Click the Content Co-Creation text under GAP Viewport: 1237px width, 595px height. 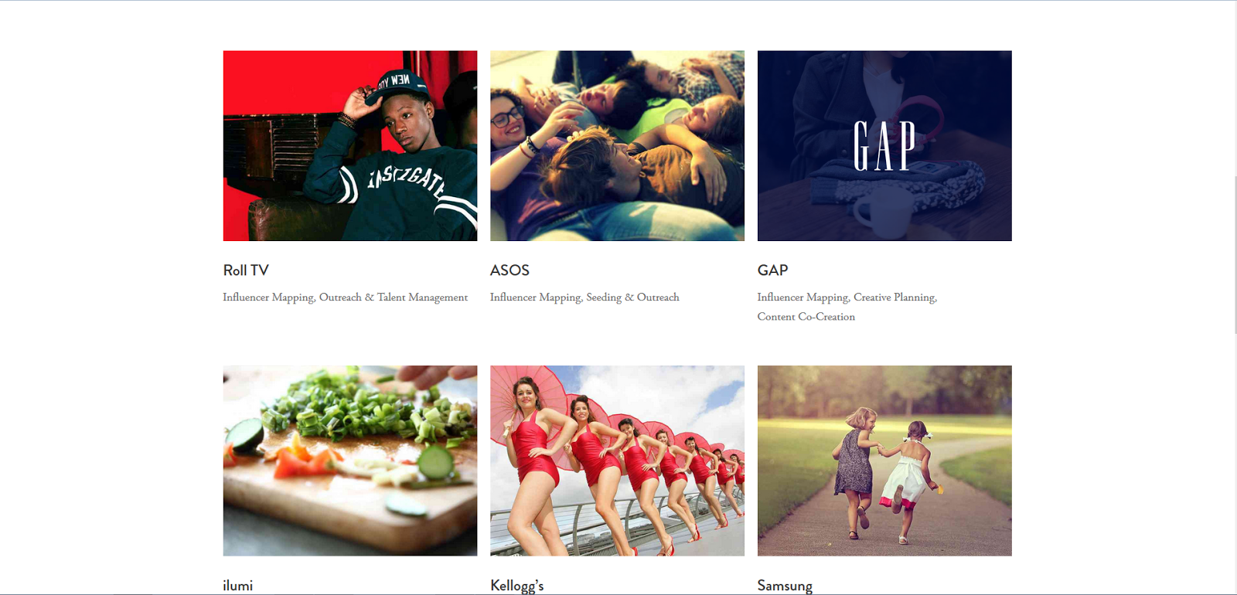(x=806, y=317)
